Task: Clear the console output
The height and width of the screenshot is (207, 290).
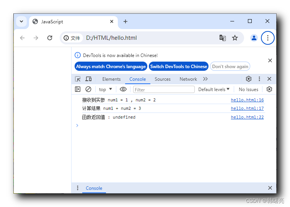Action: pyautogui.click(x=88, y=90)
